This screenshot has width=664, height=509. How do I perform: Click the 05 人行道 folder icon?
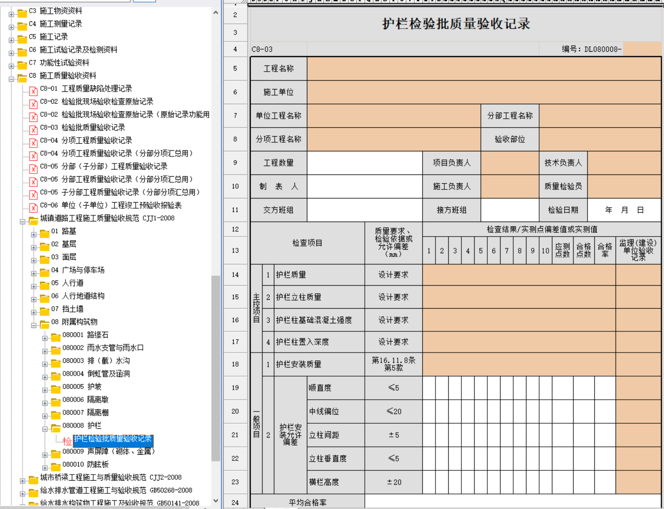tap(45, 285)
